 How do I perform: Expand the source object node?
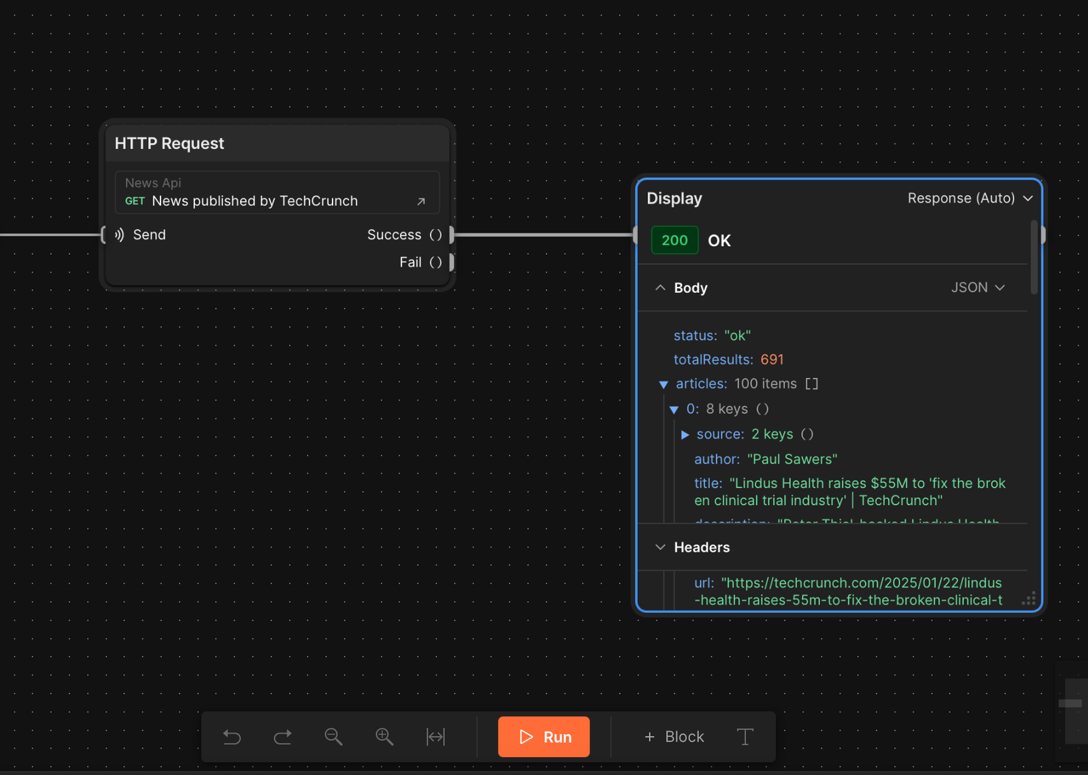685,434
